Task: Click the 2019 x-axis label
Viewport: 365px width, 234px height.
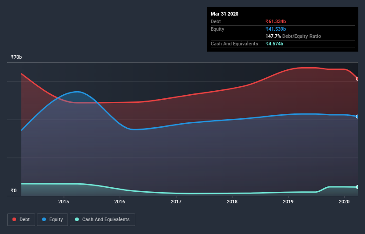Action: [288, 202]
